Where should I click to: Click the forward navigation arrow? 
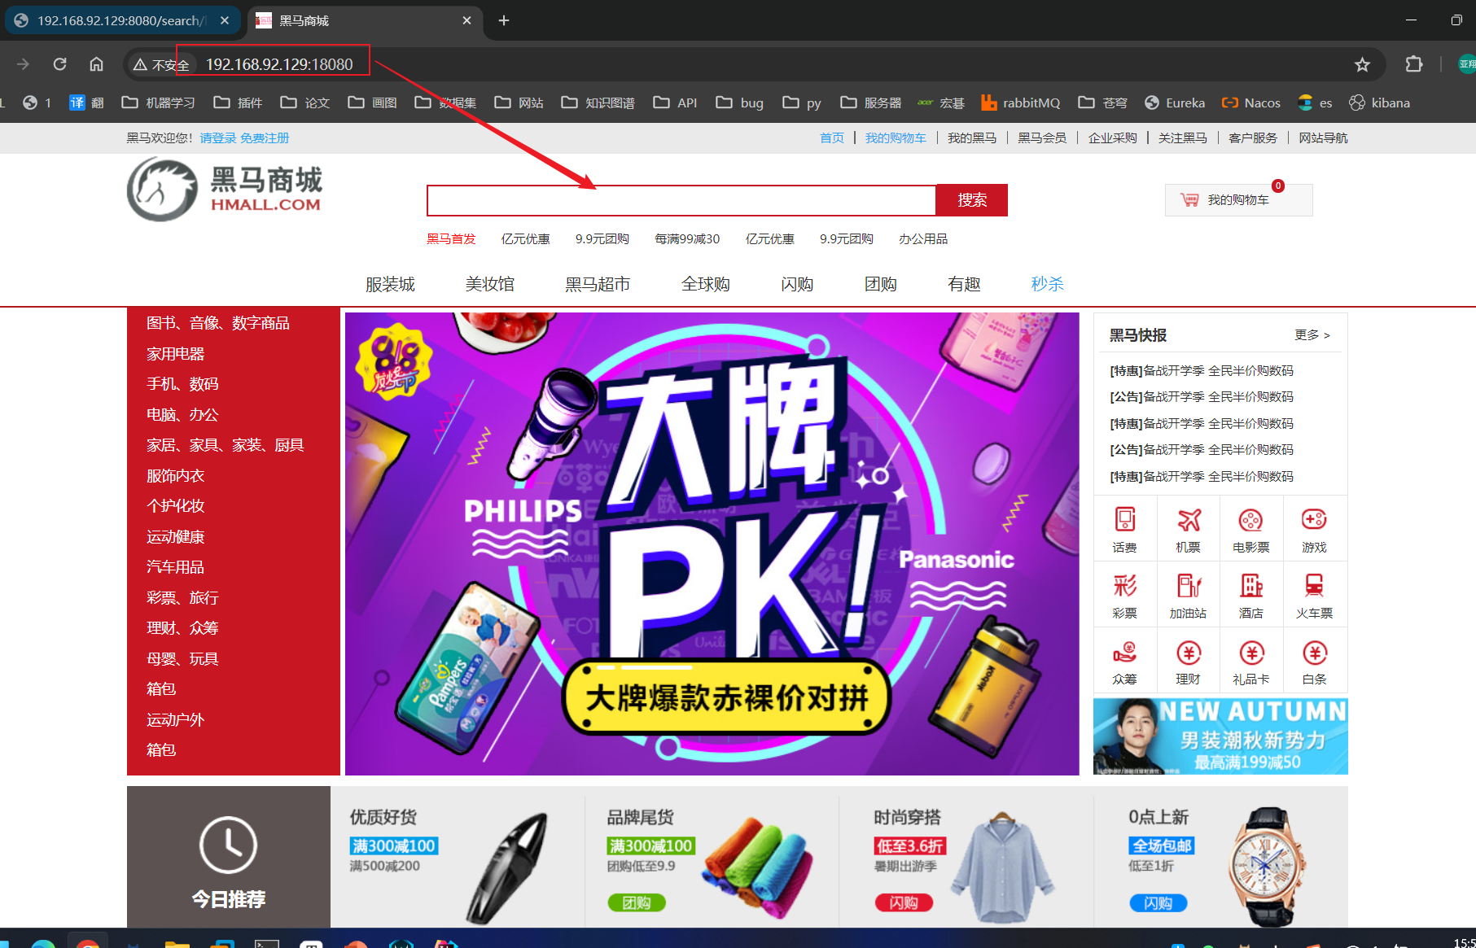tap(23, 63)
